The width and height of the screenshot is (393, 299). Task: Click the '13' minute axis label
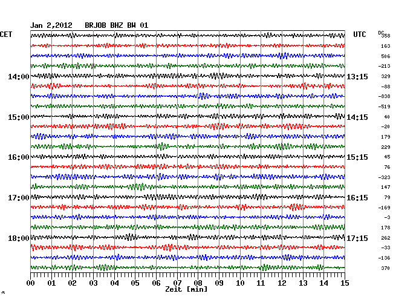[303, 283]
